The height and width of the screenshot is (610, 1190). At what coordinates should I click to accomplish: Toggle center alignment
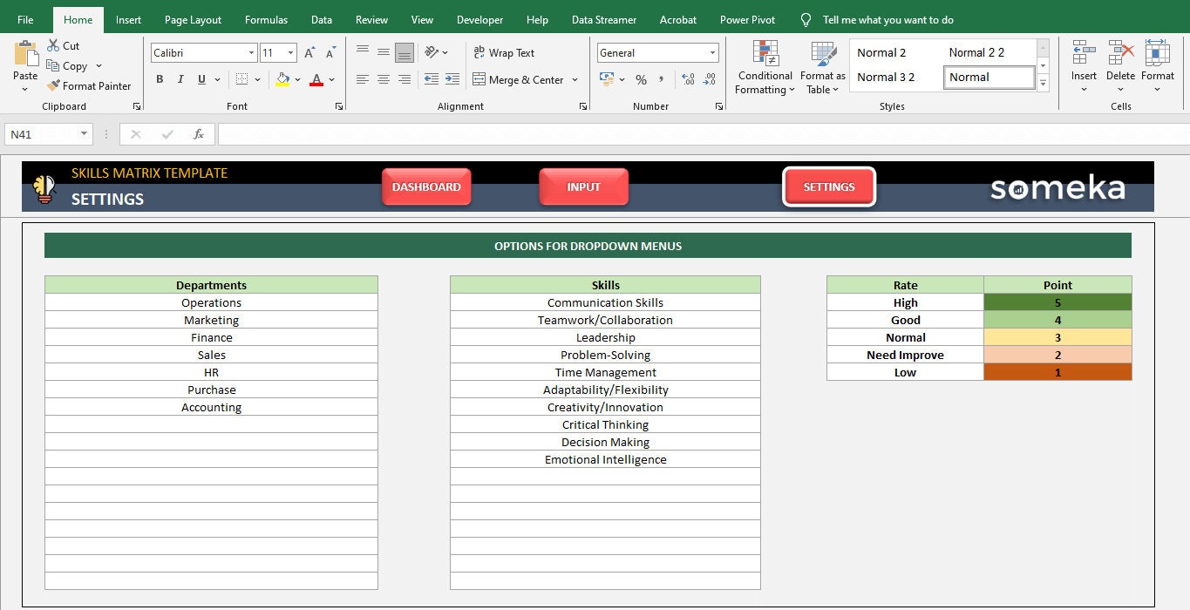tap(383, 79)
